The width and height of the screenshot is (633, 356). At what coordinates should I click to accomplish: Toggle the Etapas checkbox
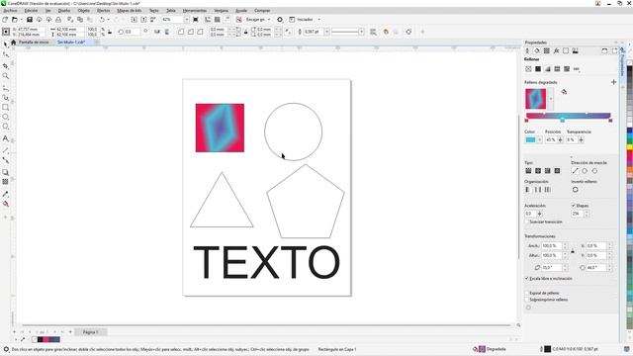click(x=574, y=206)
